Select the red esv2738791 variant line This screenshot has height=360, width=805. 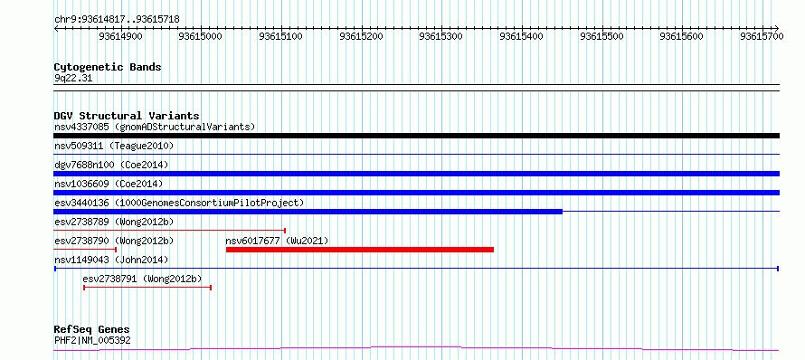point(147,288)
